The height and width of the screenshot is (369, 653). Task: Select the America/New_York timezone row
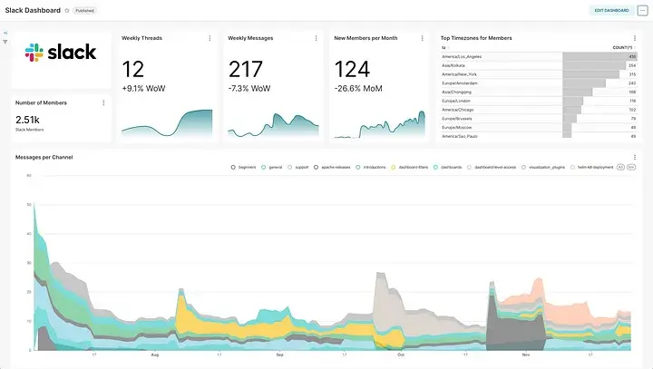click(539, 74)
